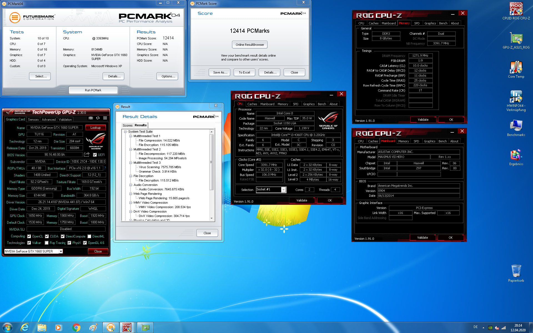Toggle the CUDA checkbox
Image resolution: width=533 pixels, height=333 pixels.
coord(47,236)
